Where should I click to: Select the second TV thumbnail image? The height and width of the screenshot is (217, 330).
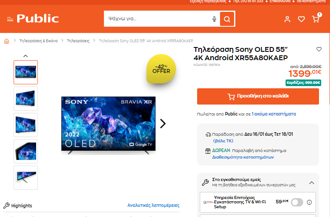(26, 98)
